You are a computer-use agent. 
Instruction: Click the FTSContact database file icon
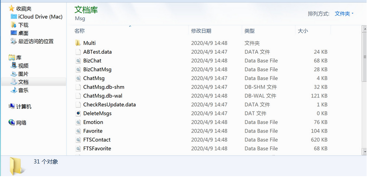[x=78, y=139]
